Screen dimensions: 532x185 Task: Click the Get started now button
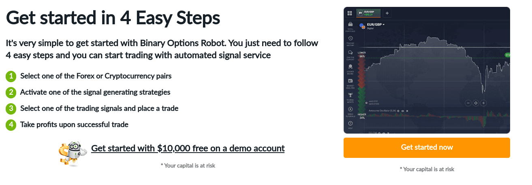click(427, 147)
